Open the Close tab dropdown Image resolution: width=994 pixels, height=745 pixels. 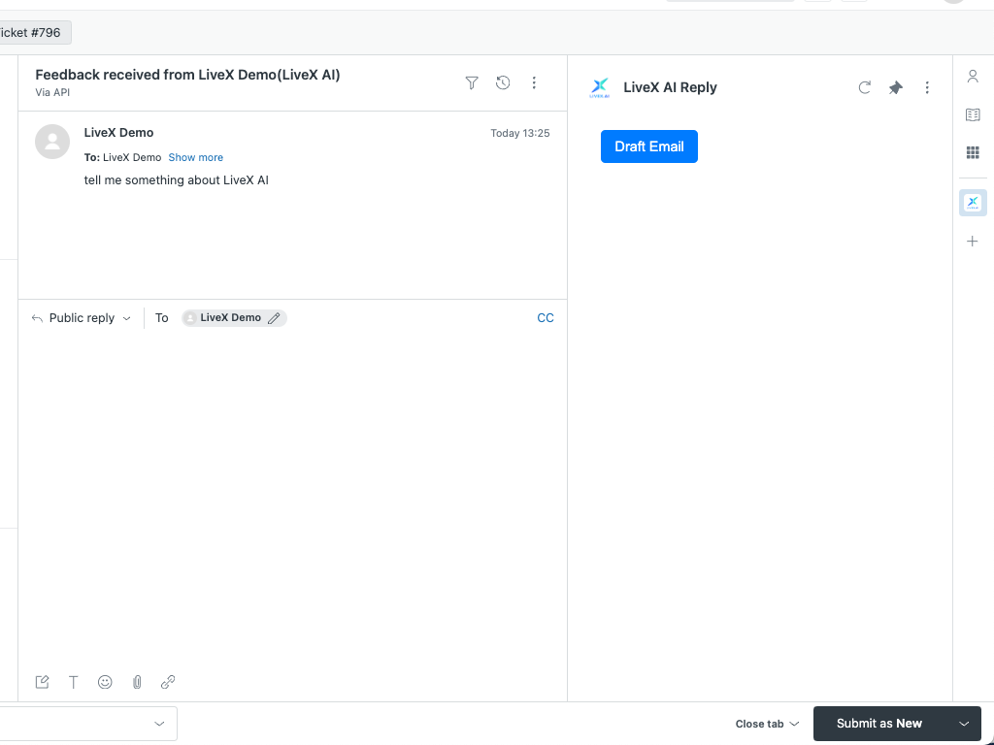coord(766,724)
